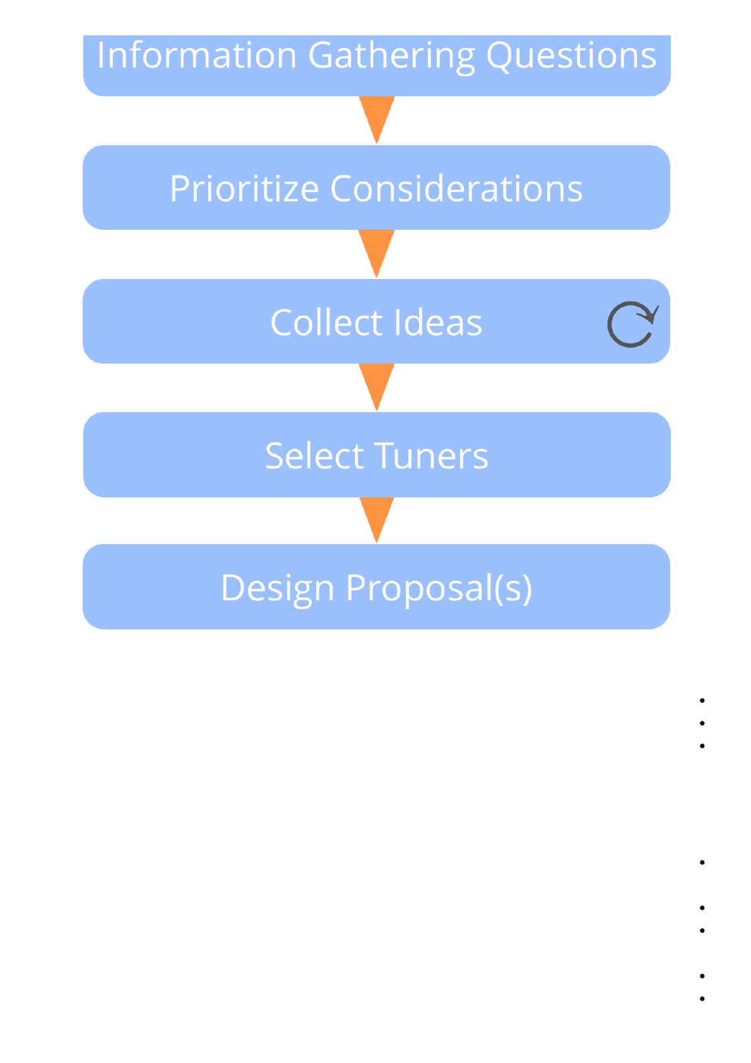This screenshot has width=751, height=1063.
Task: Click the second-to-last bullet dot
Action: [x=702, y=976]
